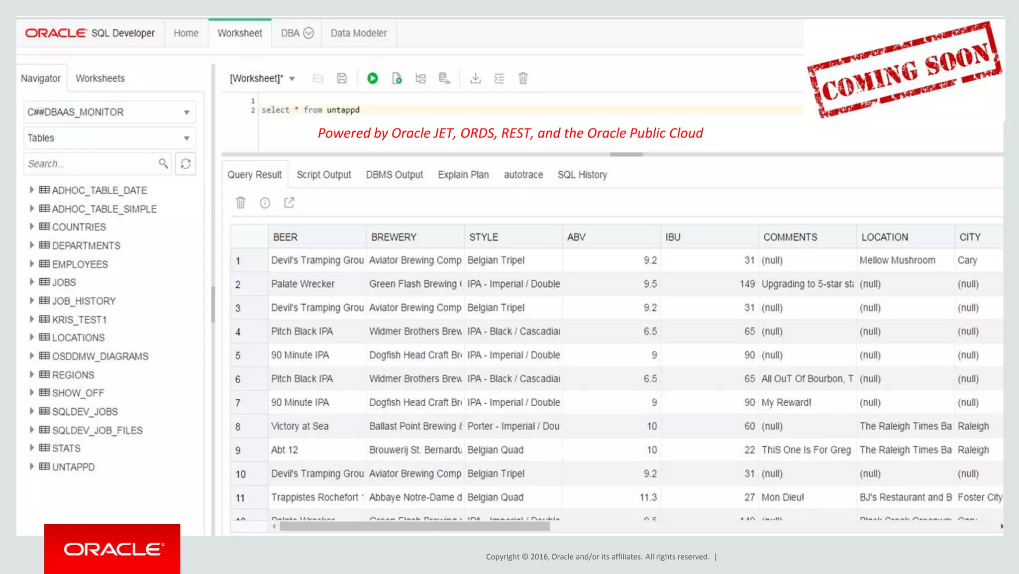Image resolution: width=1019 pixels, height=574 pixels.
Task: Click the Save worksheet icon
Action: coord(342,78)
